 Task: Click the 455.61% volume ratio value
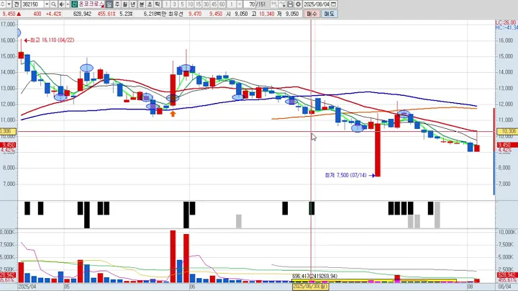(x=106, y=14)
